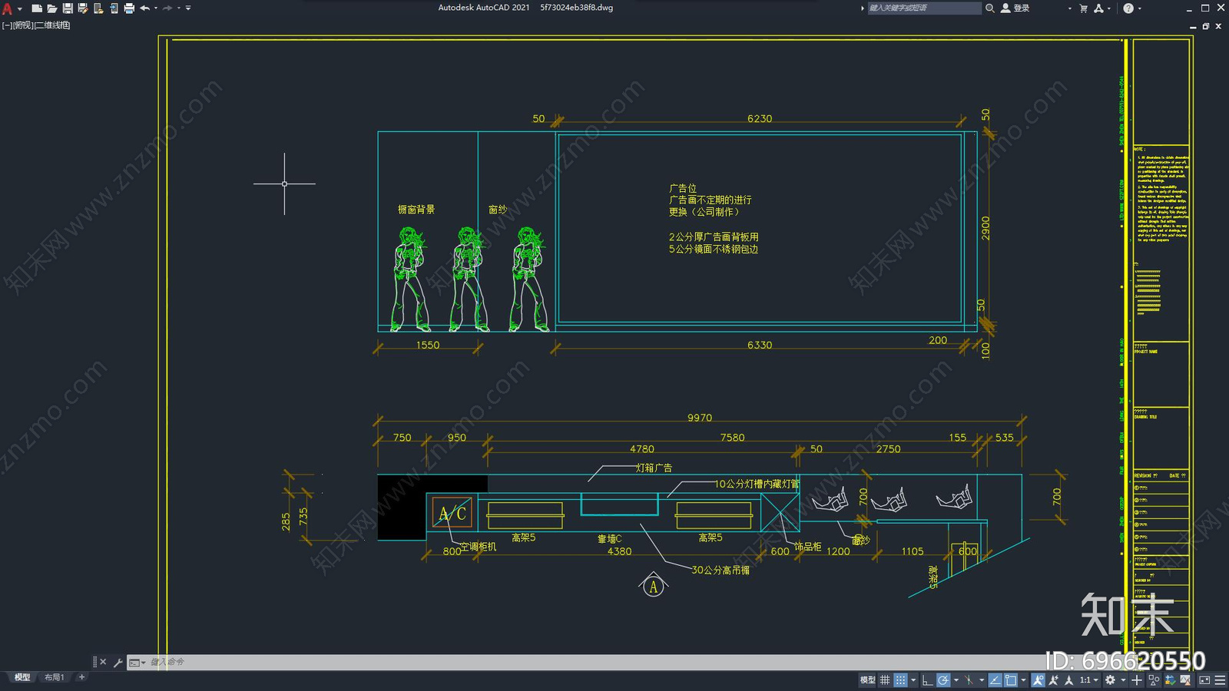Toggle object snap tracking
Image resolution: width=1229 pixels, height=691 pixels.
point(995,680)
